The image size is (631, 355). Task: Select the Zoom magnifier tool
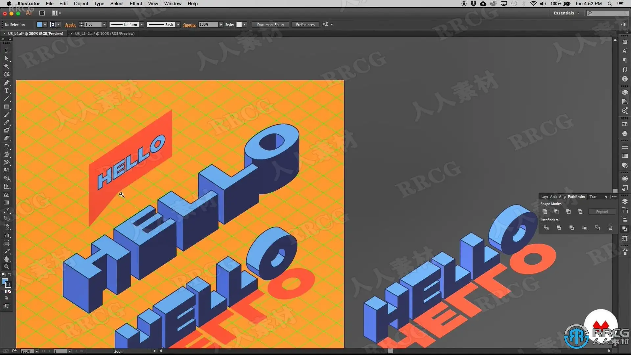pos(7,267)
